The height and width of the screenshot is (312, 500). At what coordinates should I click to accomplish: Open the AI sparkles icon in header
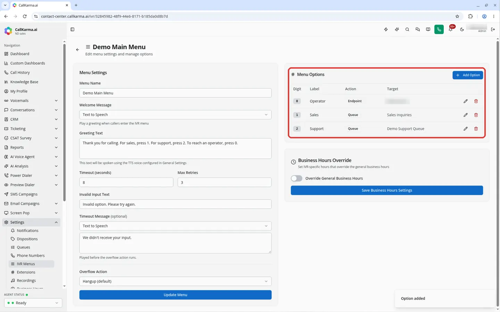point(397,29)
